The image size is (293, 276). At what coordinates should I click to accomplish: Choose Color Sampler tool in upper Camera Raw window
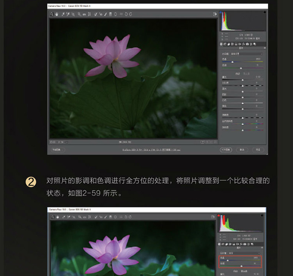point(68,14)
